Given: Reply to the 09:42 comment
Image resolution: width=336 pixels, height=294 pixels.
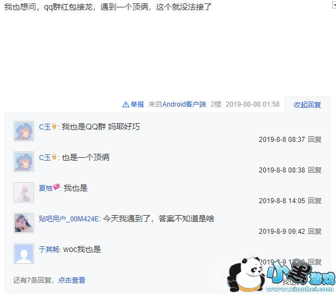Looking at the screenshot, I should pos(314,232).
